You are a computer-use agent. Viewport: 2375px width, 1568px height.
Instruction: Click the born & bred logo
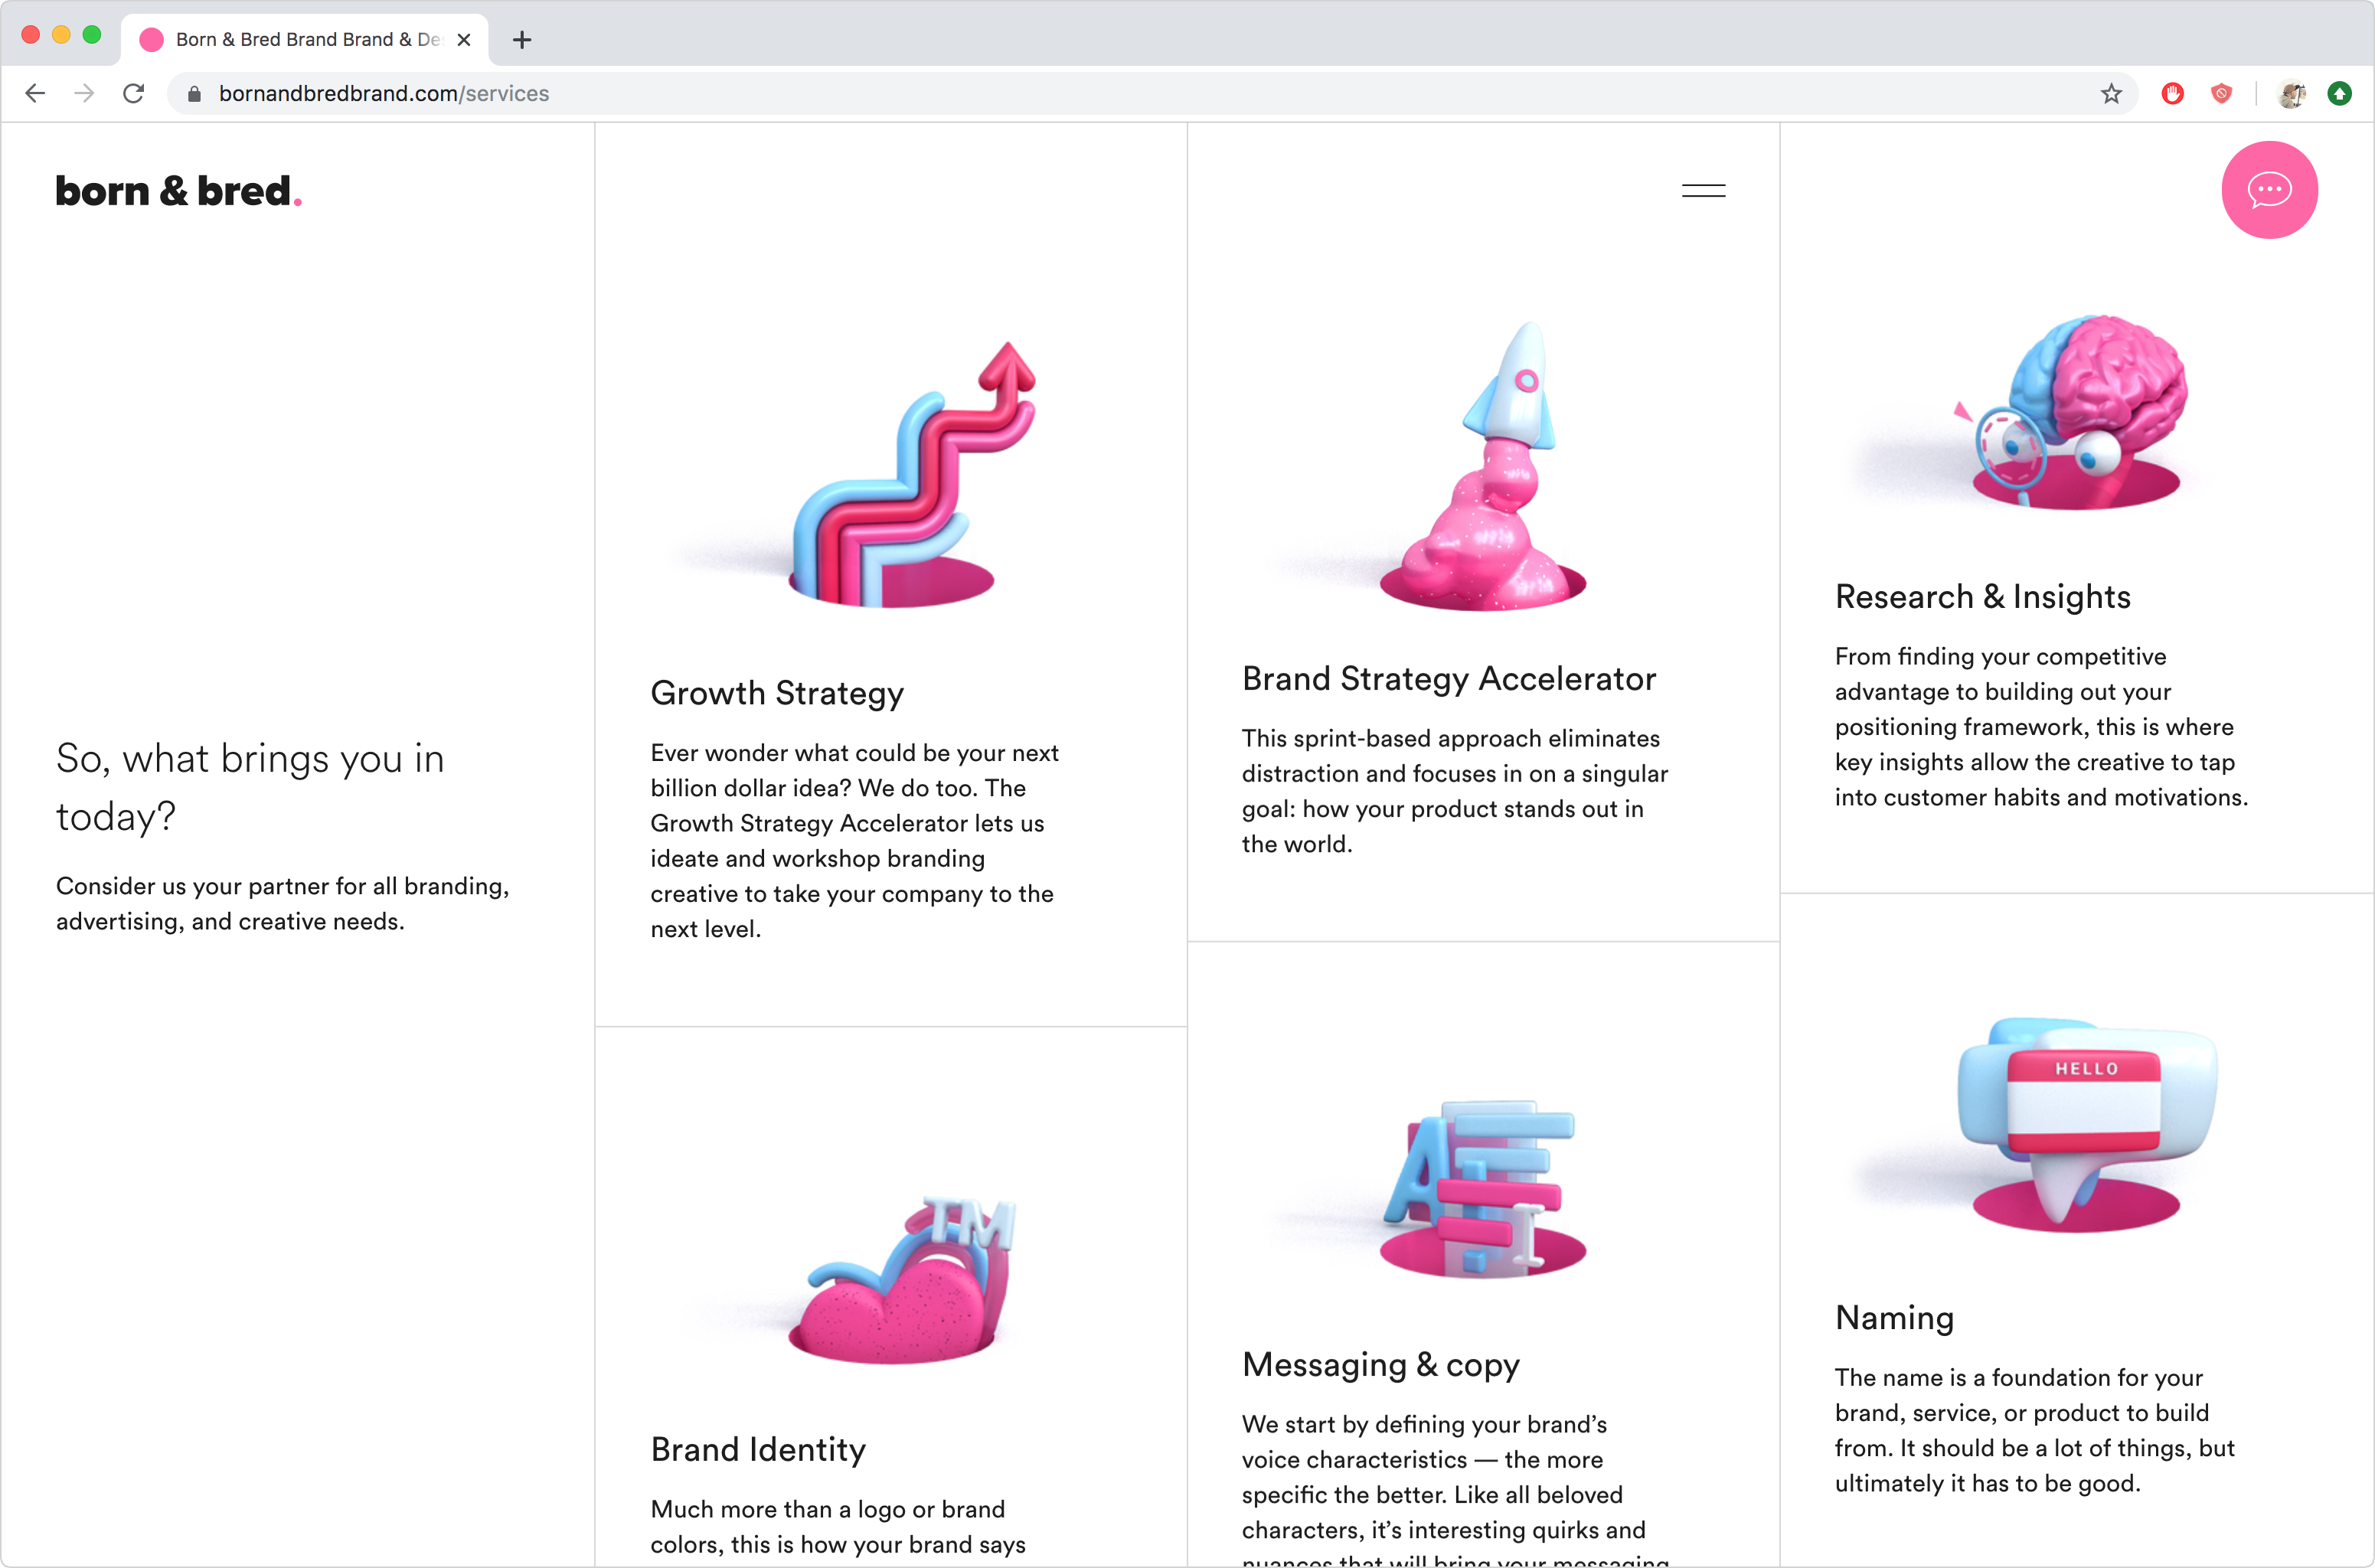tap(178, 191)
